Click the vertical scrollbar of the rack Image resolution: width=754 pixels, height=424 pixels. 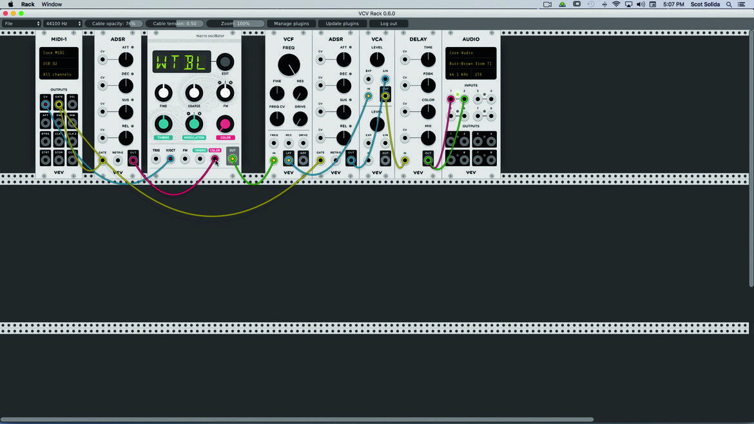(751, 159)
